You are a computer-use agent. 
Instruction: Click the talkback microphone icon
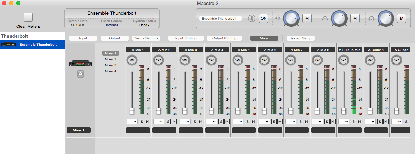tap(252, 18)
